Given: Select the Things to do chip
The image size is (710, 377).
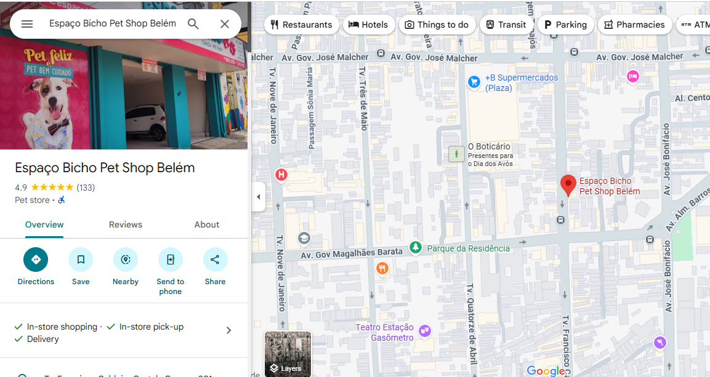Looking at the screenshot, I should [437, 25].
